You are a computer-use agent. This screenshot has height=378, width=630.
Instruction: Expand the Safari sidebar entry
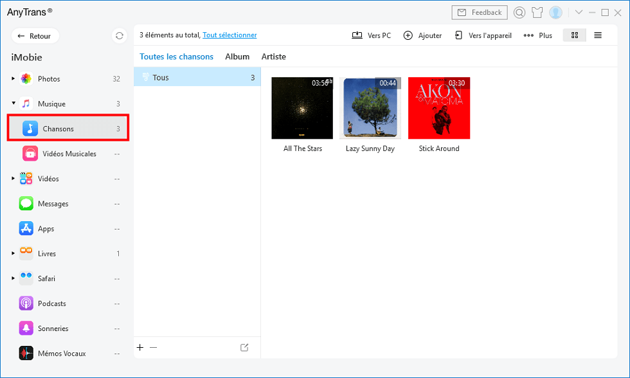pyautogui.click(x=12, y=278)
